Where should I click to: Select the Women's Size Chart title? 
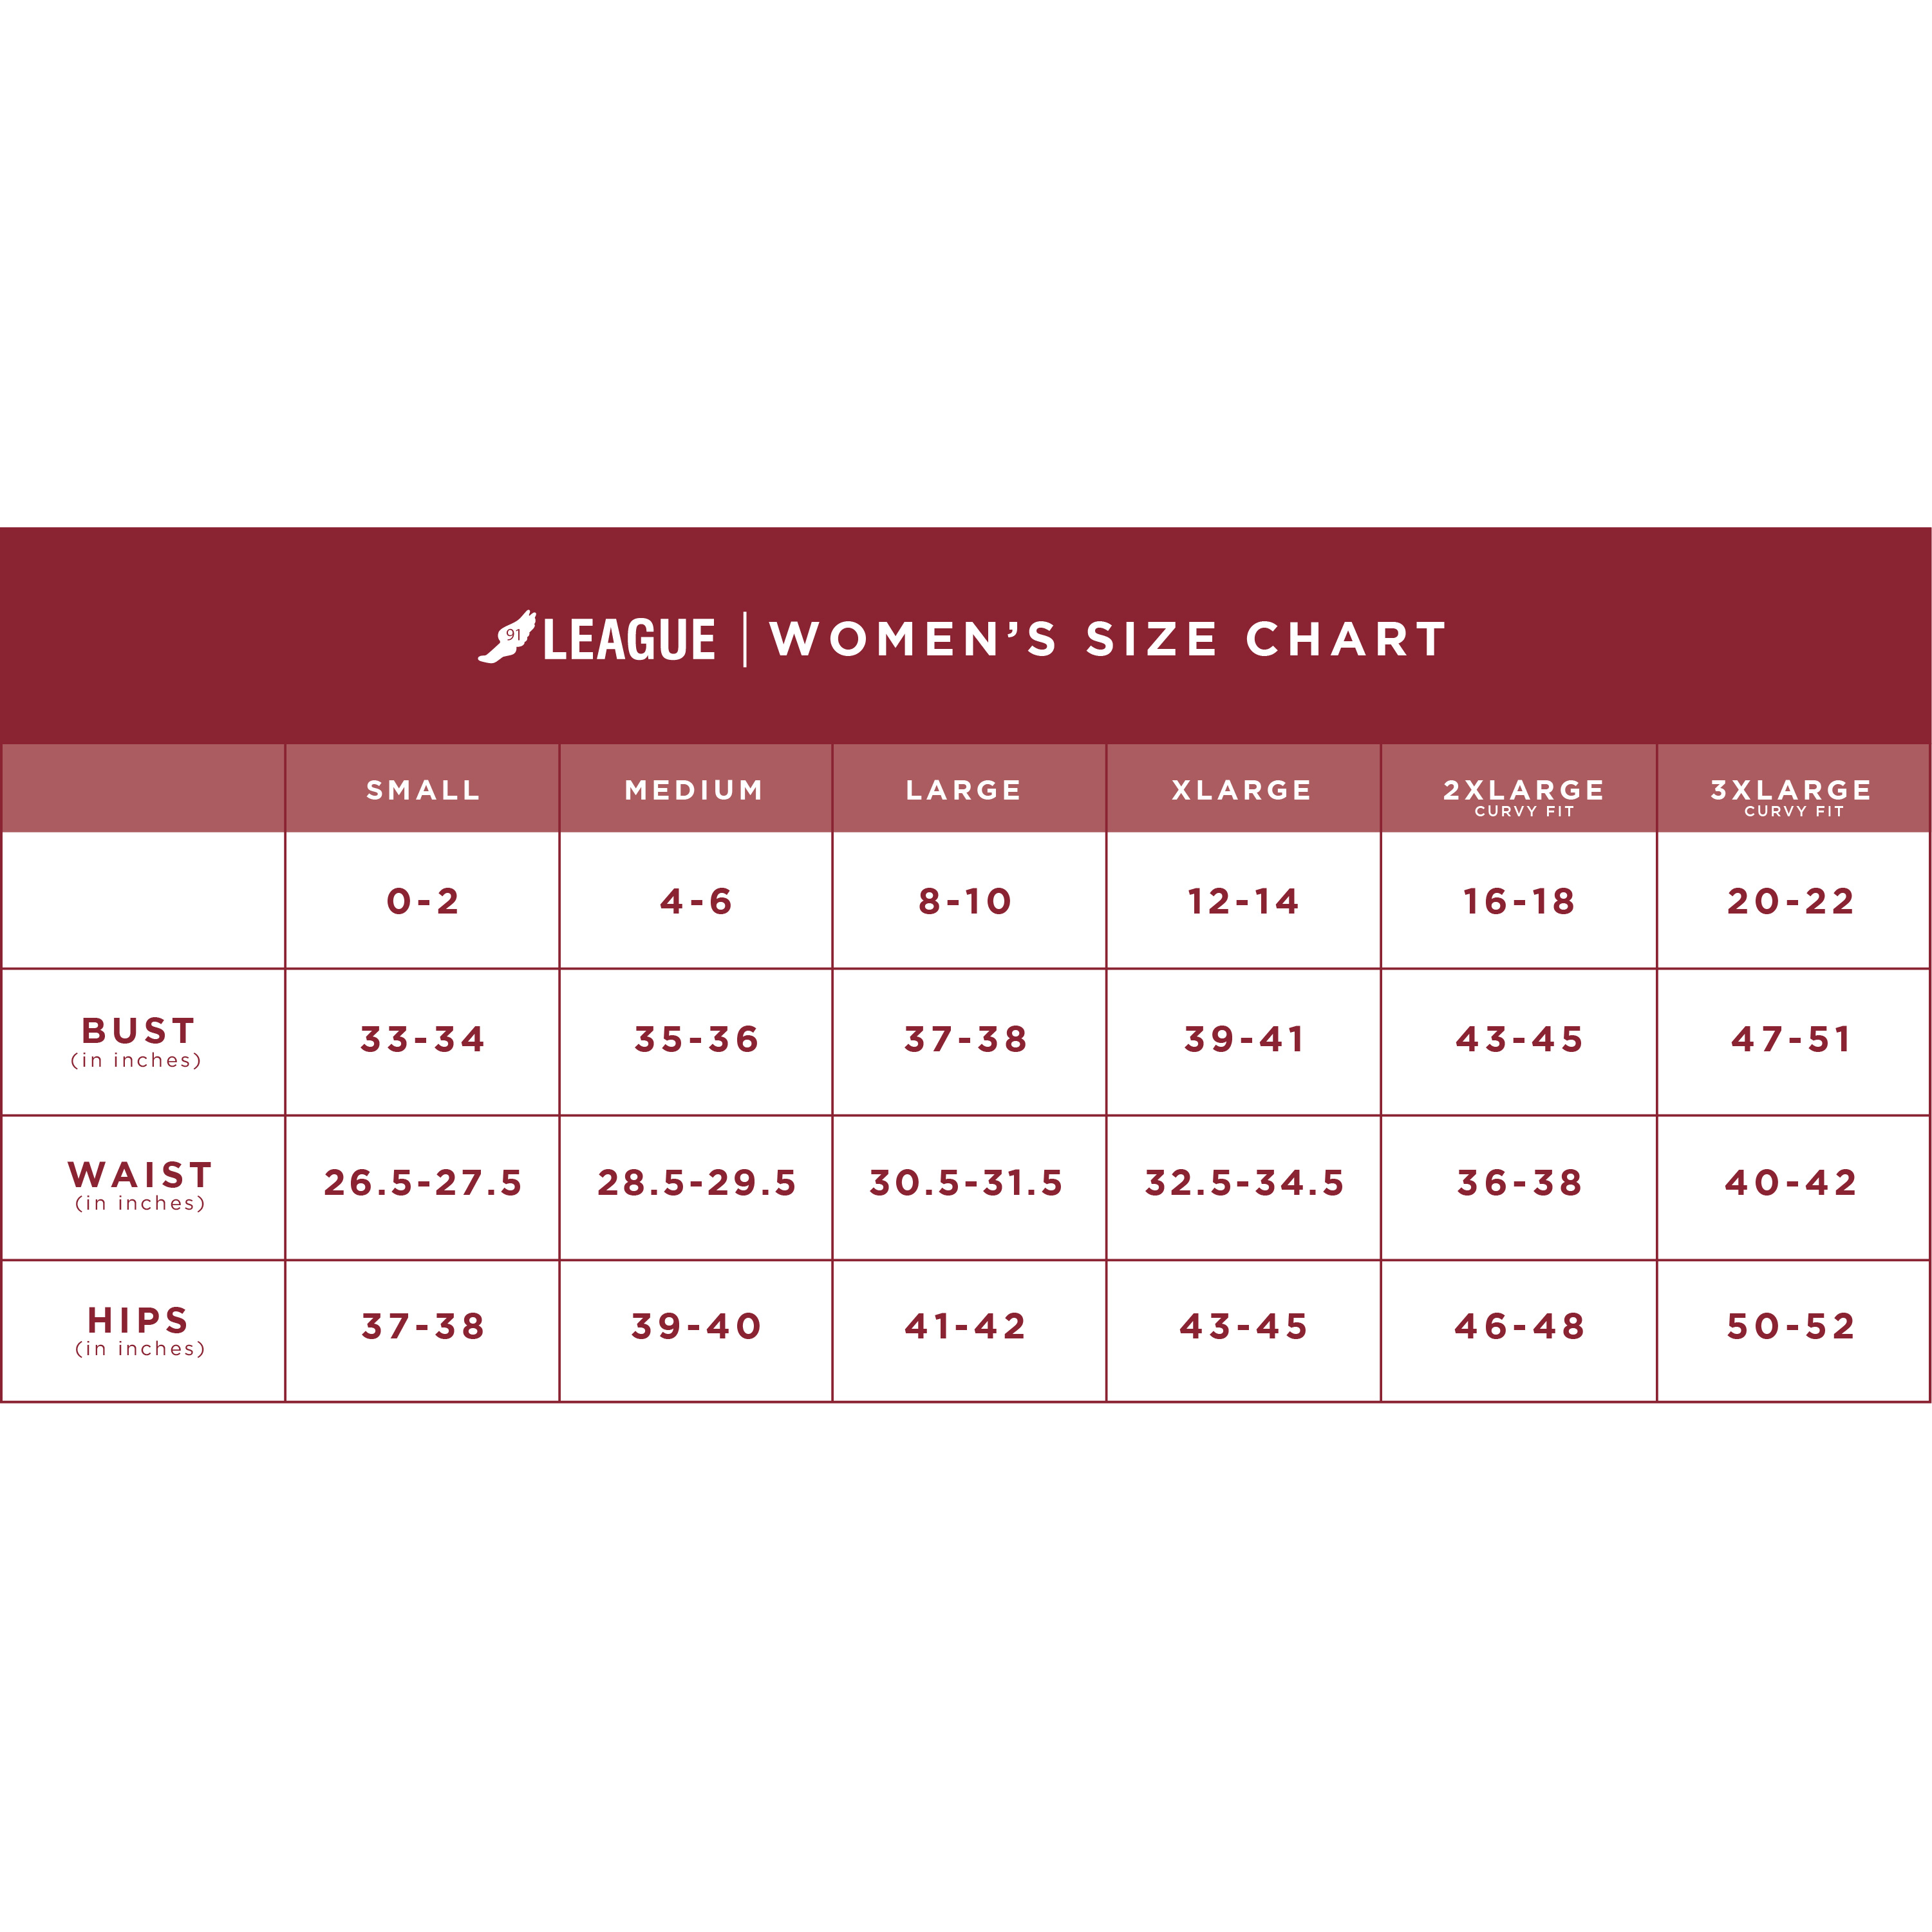(1108, 639)
